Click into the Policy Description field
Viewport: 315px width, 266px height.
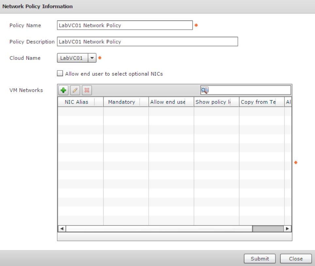tap(147, 42)
